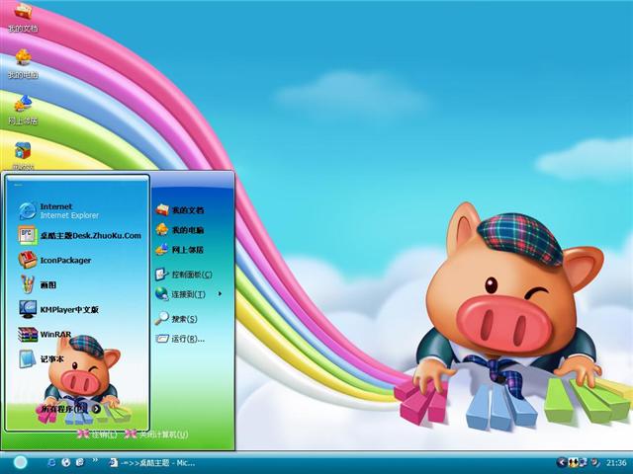Image resolution: width=633 pixels, height=474 pixels.
Task: Click the 注销(L) log off button
Action: pos(97,434)
